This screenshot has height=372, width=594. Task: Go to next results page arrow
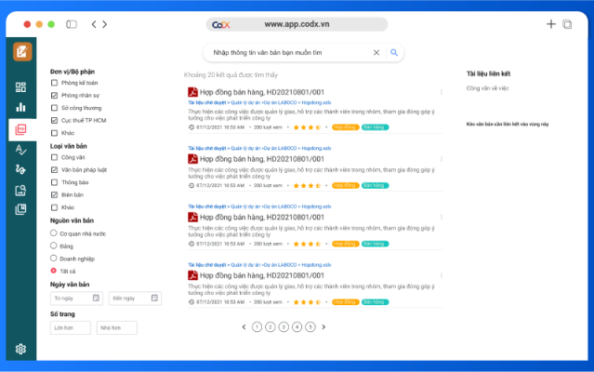[x=323, y=327]
